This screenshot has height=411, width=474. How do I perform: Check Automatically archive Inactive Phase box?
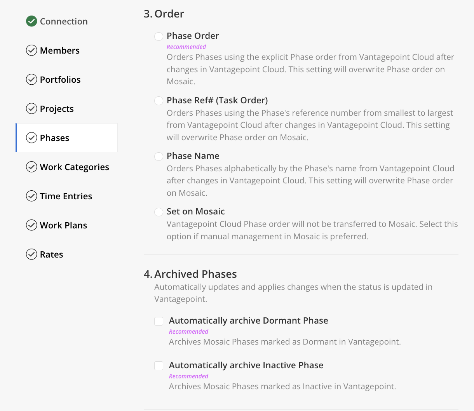(x=159, y=366)
